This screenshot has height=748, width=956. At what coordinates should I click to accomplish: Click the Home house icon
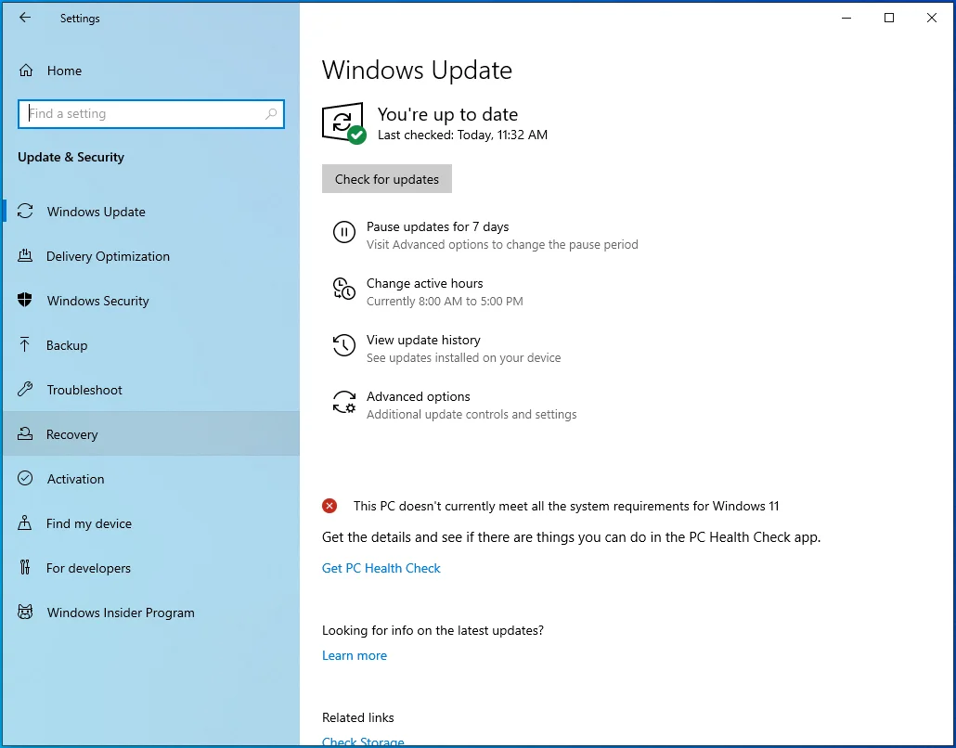26,71
